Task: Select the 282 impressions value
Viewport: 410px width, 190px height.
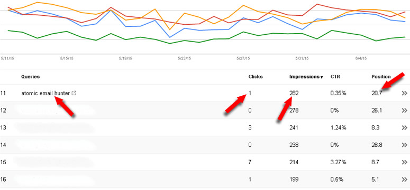Action: click(294, 93)
